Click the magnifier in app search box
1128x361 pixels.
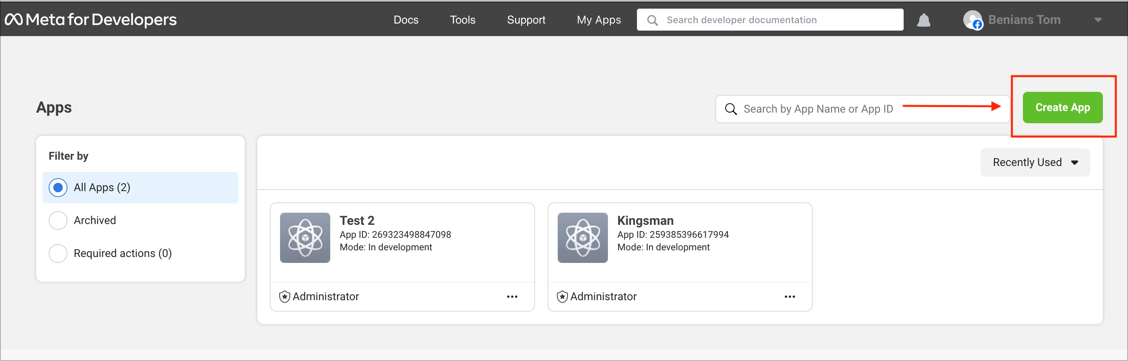click(731, 109)
